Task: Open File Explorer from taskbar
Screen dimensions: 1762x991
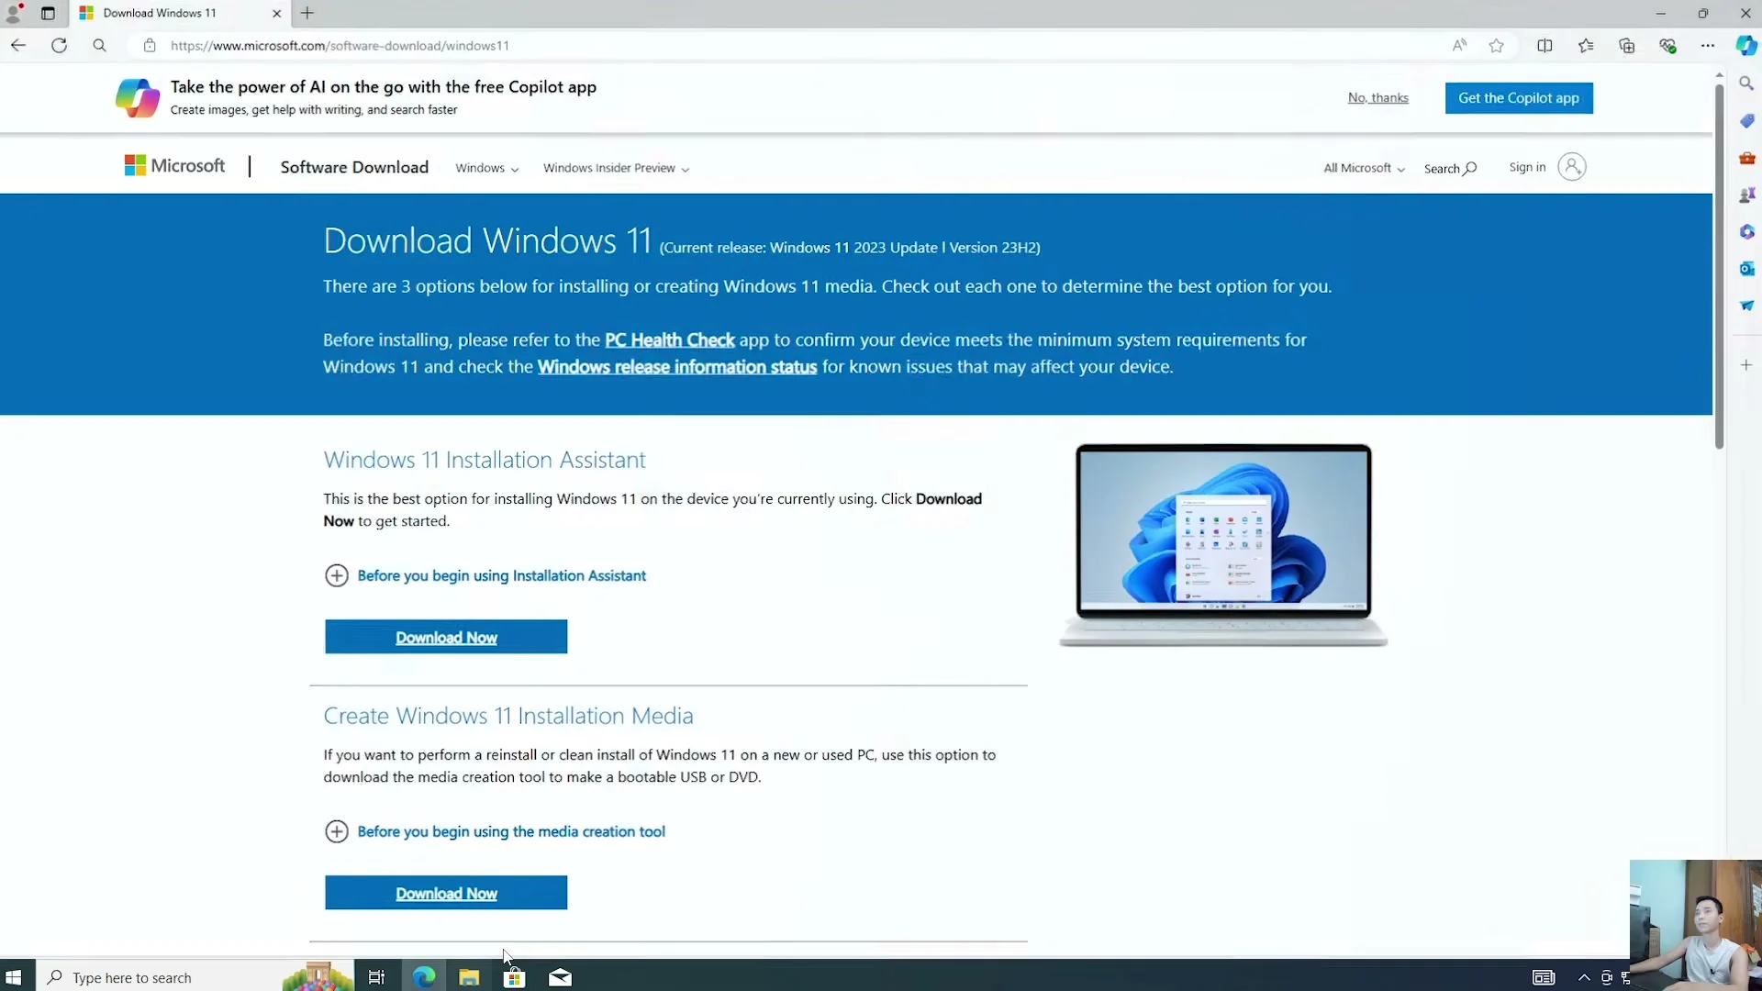Action: pos(469,977)
